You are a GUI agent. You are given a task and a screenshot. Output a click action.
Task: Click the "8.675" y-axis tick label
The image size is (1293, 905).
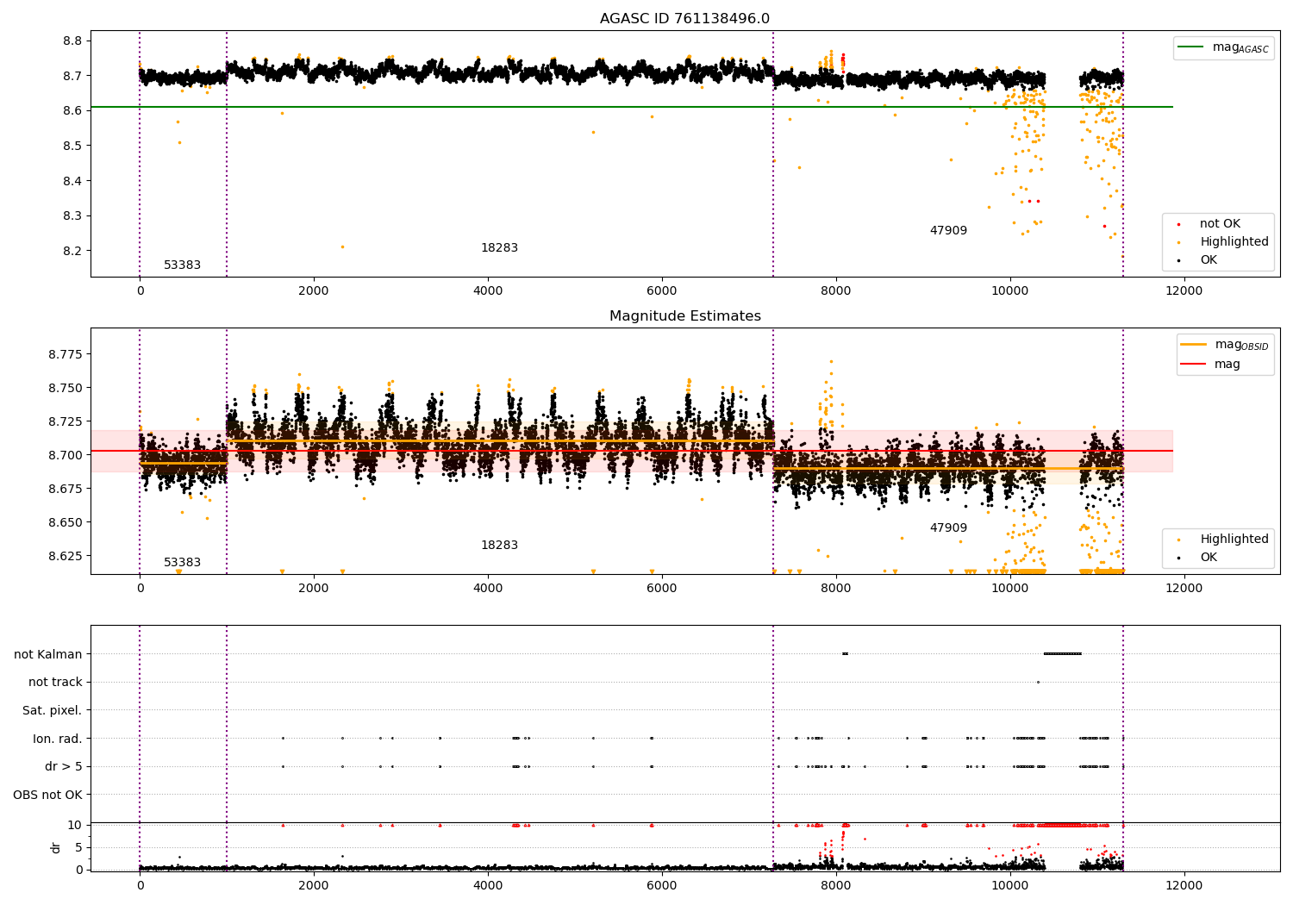point(66,490)
